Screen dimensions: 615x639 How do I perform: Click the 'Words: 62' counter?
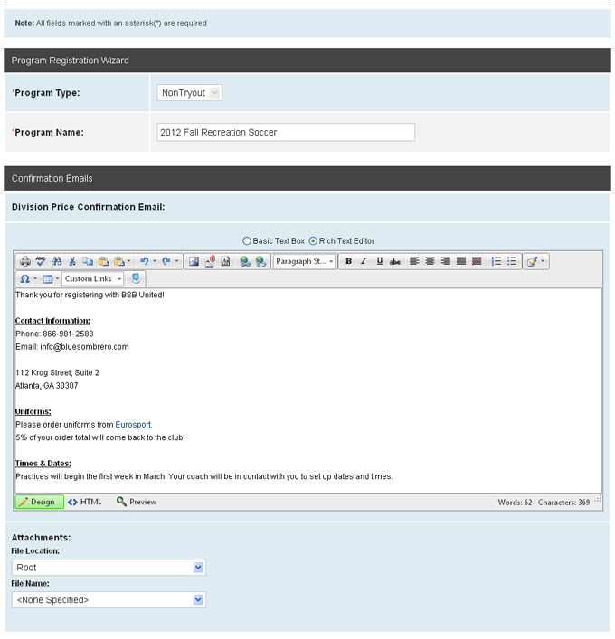(515, 503)
